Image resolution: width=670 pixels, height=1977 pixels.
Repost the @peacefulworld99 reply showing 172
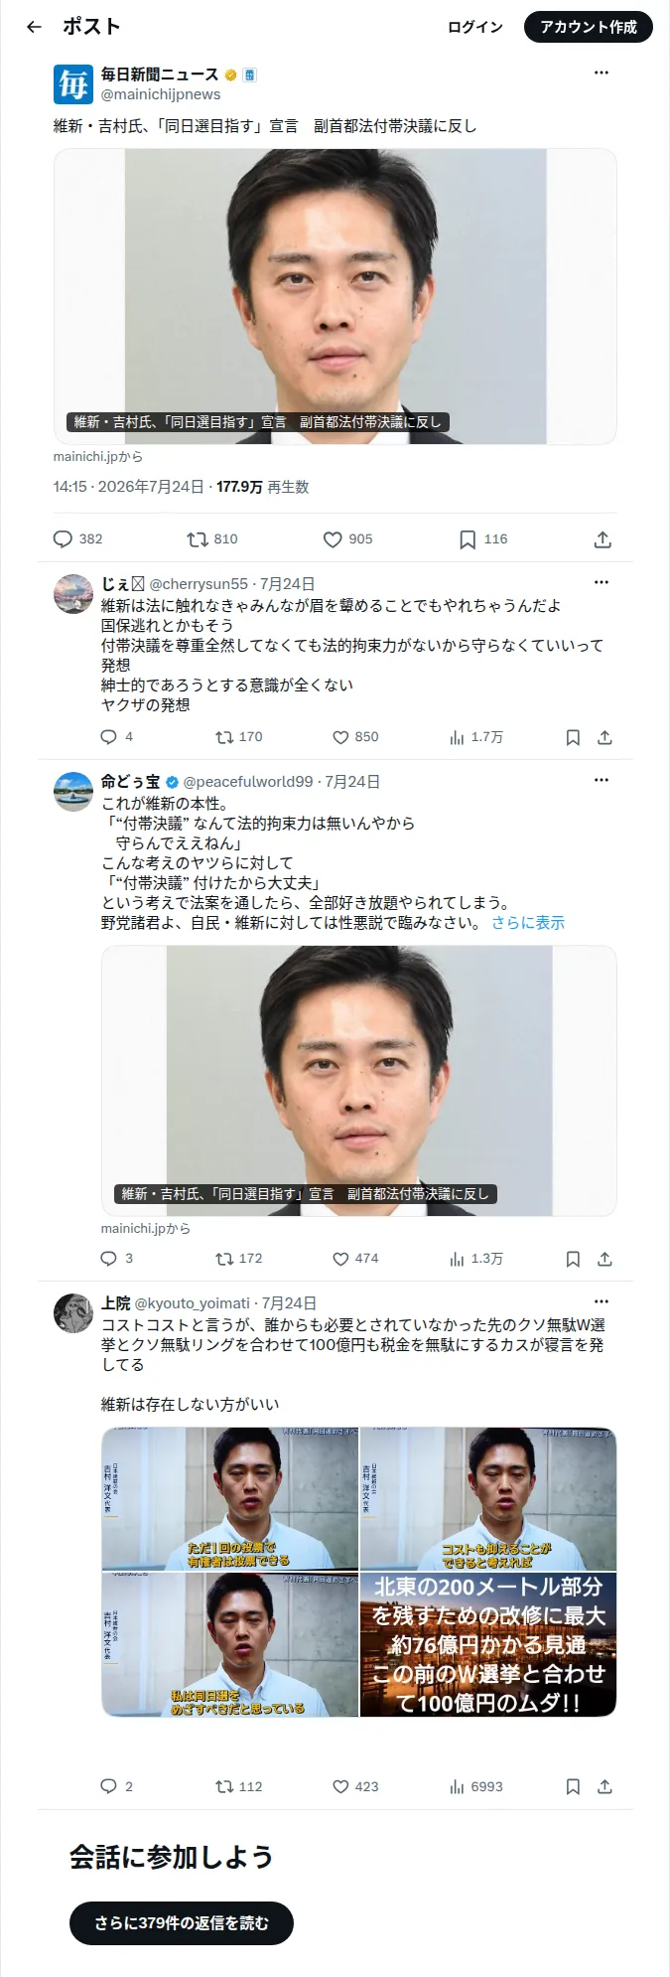(x=224, y=1259)
